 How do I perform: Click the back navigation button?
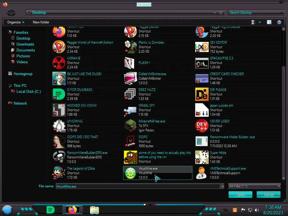(11, 12)
